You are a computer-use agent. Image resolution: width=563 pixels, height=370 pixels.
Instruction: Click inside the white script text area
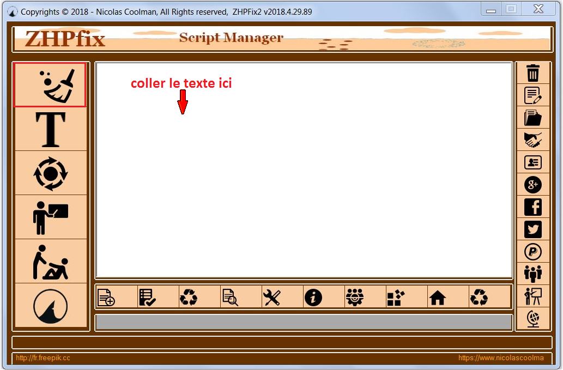304,170
